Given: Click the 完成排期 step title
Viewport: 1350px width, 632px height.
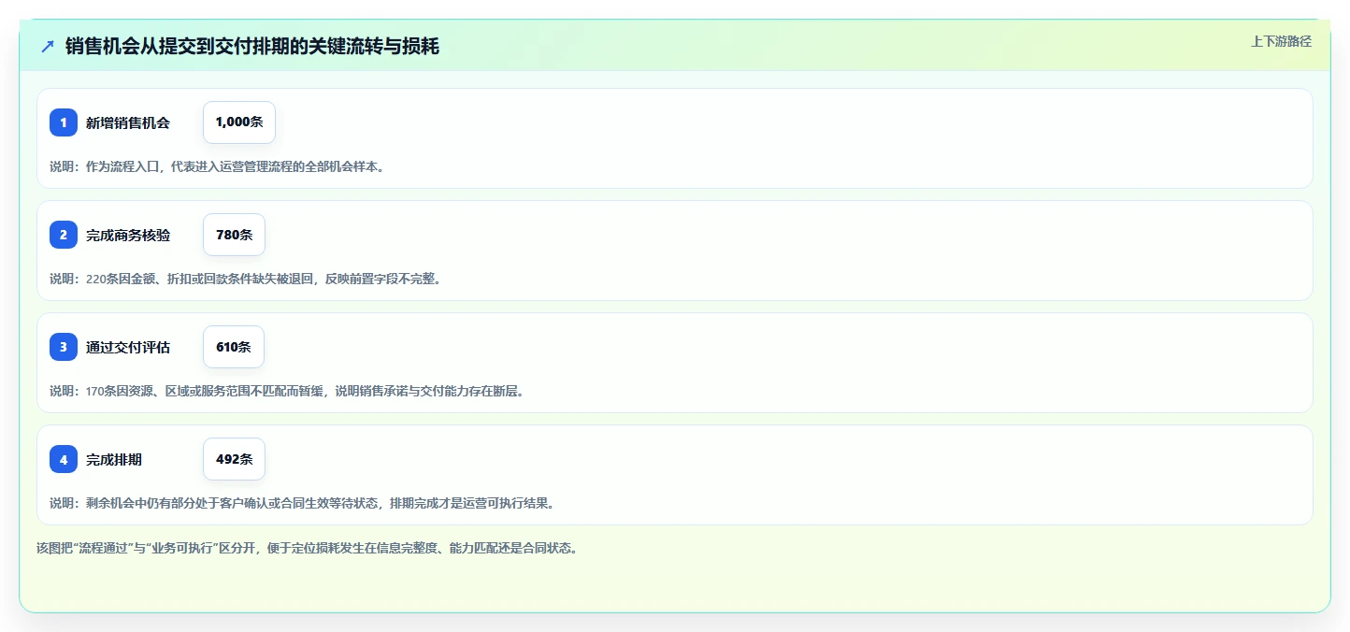Looking at the screenshot, I should click(114, 459).
